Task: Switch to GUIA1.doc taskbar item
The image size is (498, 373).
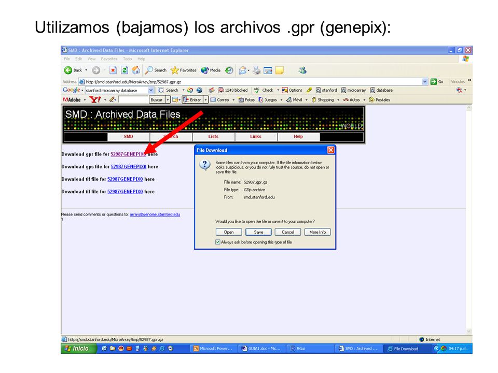Action: point(261,349)
